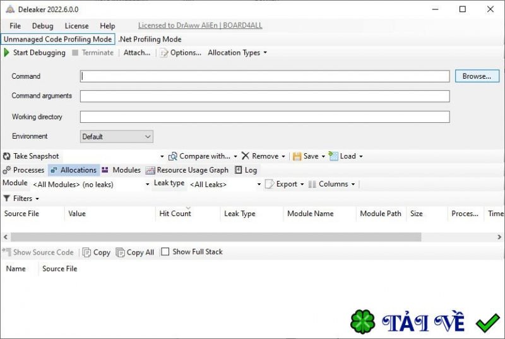
Task: Click the Allocations tab icon
Action: (54, 170)
